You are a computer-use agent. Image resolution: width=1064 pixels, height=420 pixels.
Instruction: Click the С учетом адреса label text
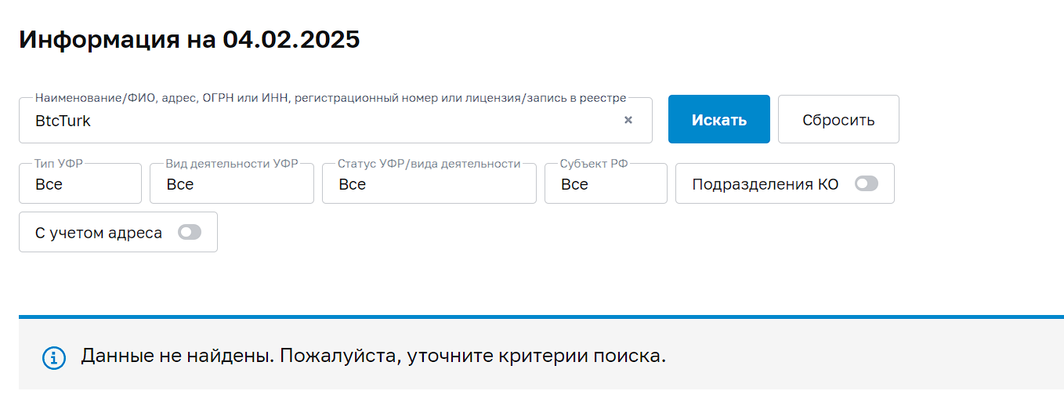click(x=99, y=233)
